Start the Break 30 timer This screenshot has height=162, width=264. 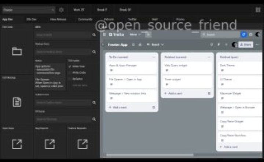tap(125, 10)
